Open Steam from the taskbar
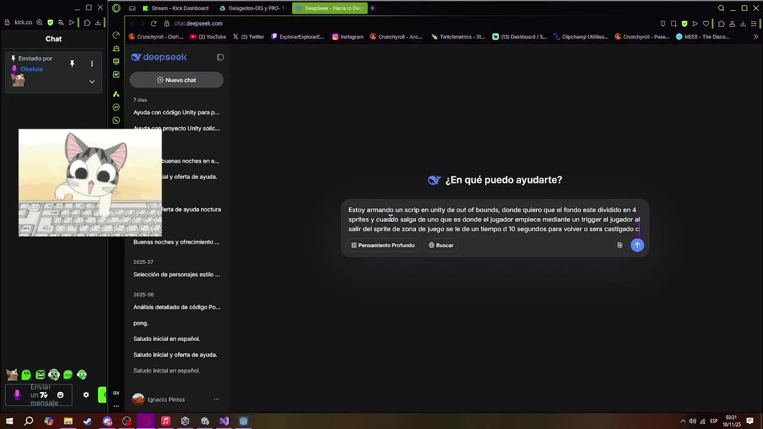The height and width of the screenshot is (429, 763). 88,421
